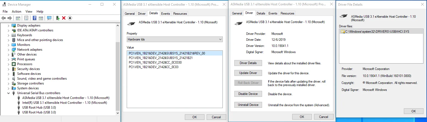This screenshot has height=122, width=427.
Task: Click the Scan for hardware changes monitor icon
Action: point(49,18)
